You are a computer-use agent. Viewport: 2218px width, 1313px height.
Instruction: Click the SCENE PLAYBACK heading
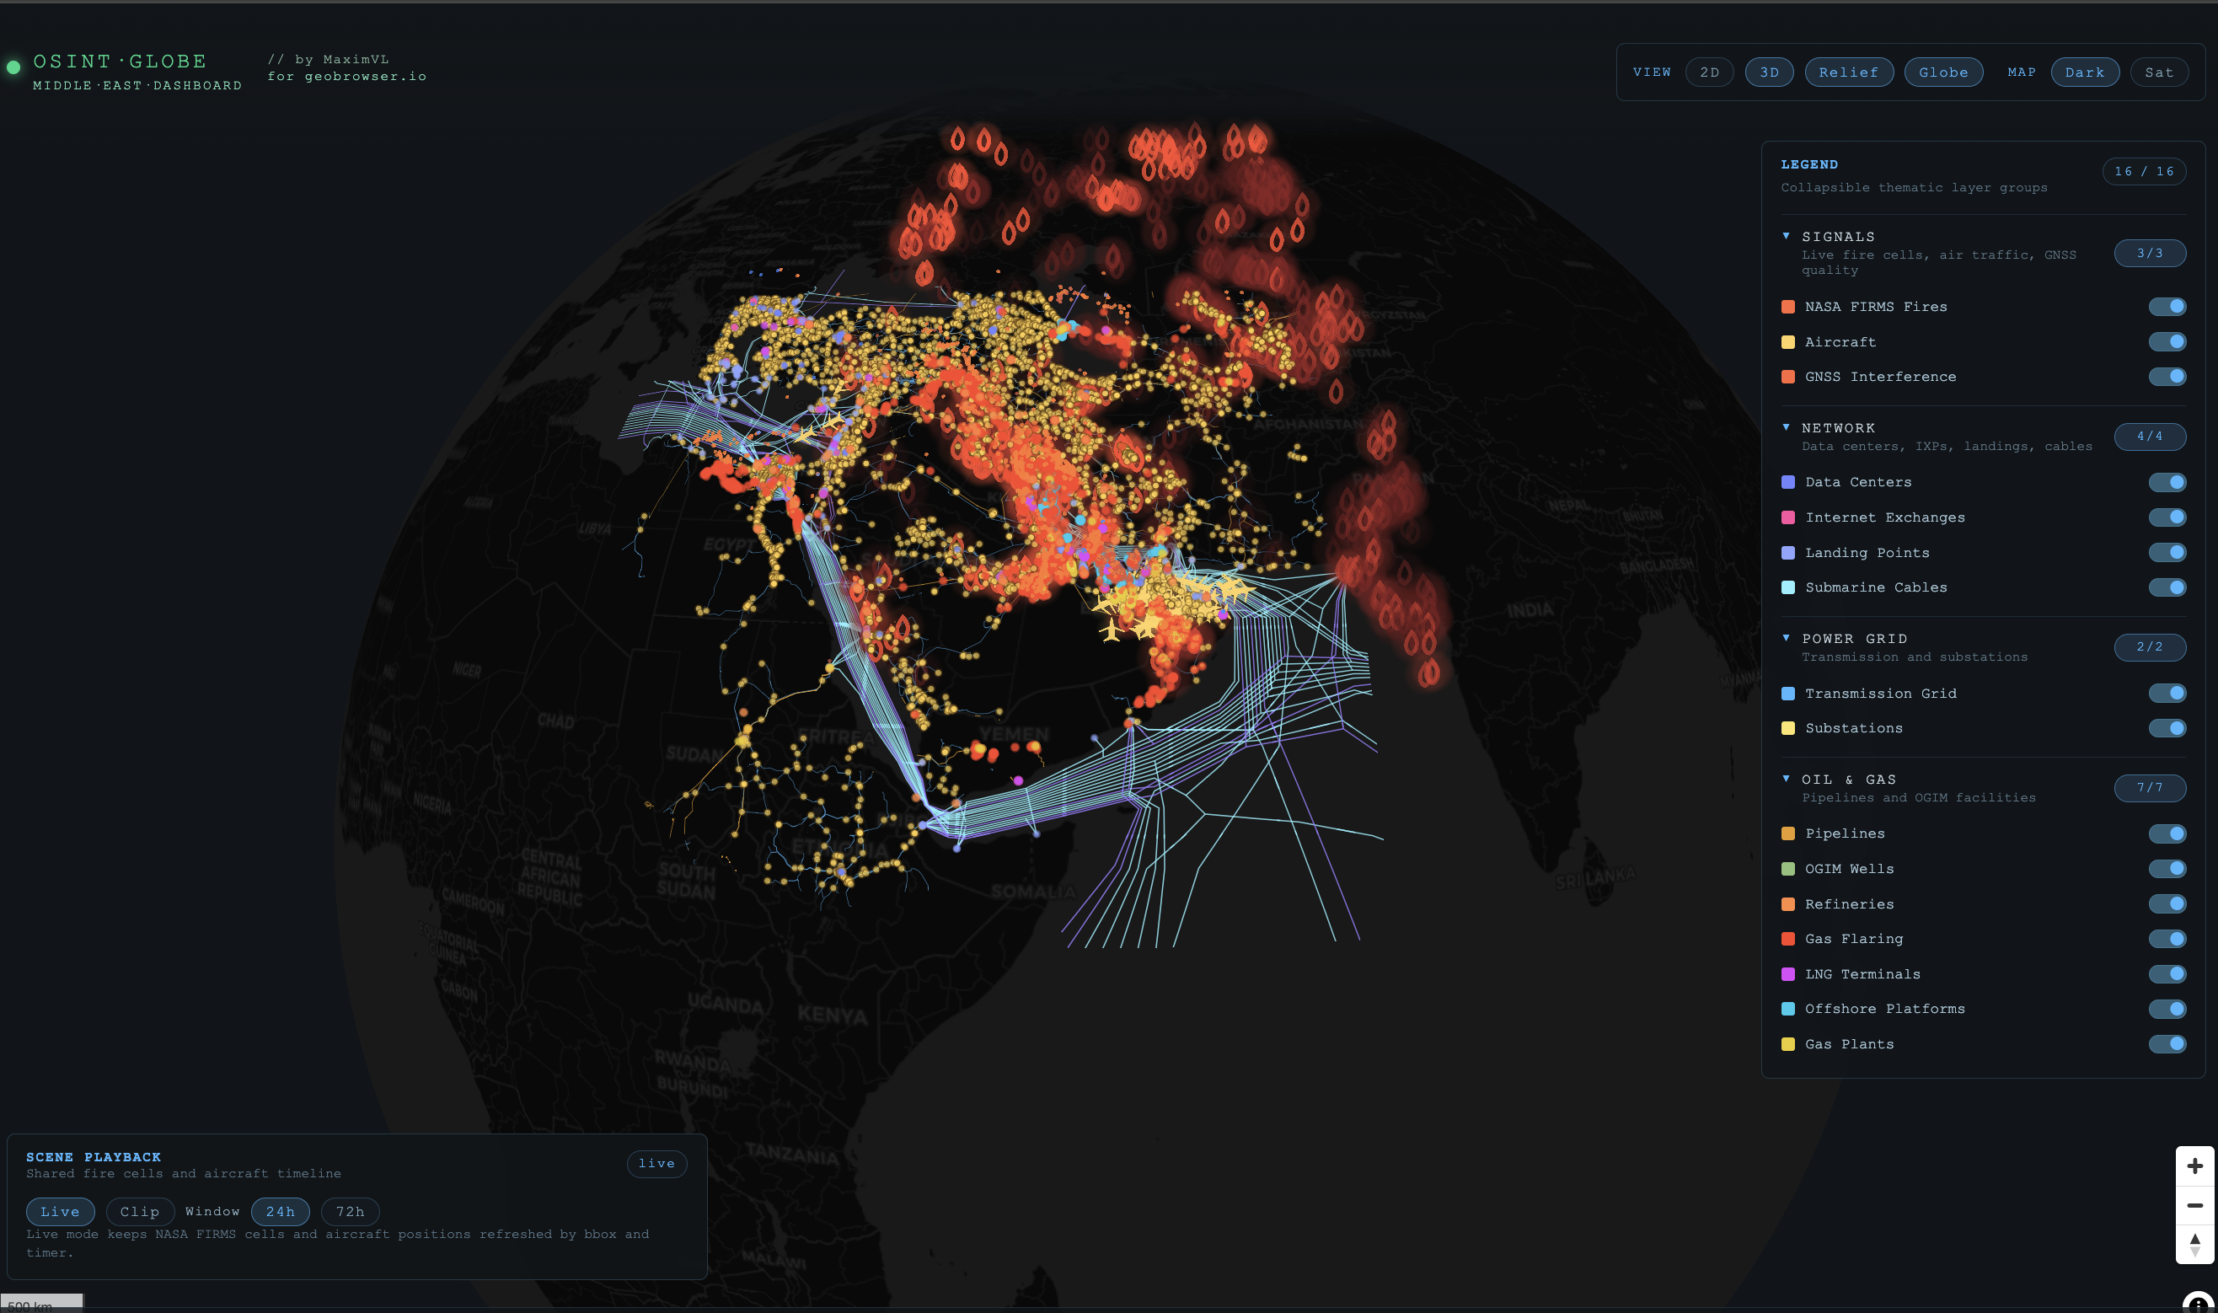(94, 1157)
